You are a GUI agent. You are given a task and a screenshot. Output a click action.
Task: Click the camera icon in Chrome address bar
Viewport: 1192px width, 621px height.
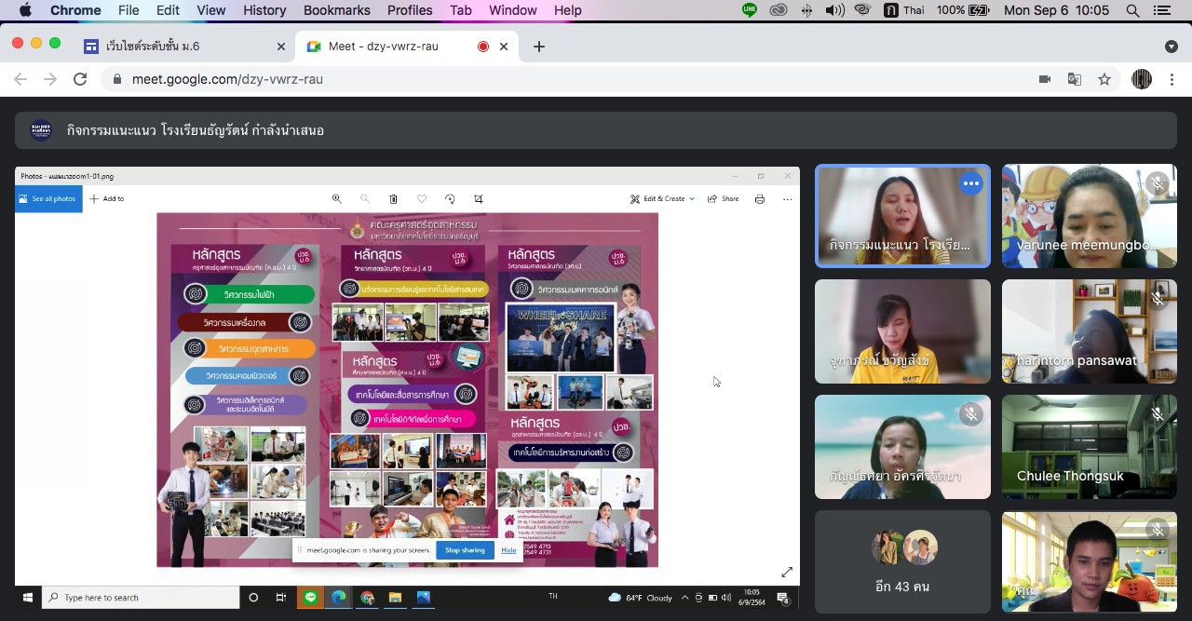(1045, 79)
